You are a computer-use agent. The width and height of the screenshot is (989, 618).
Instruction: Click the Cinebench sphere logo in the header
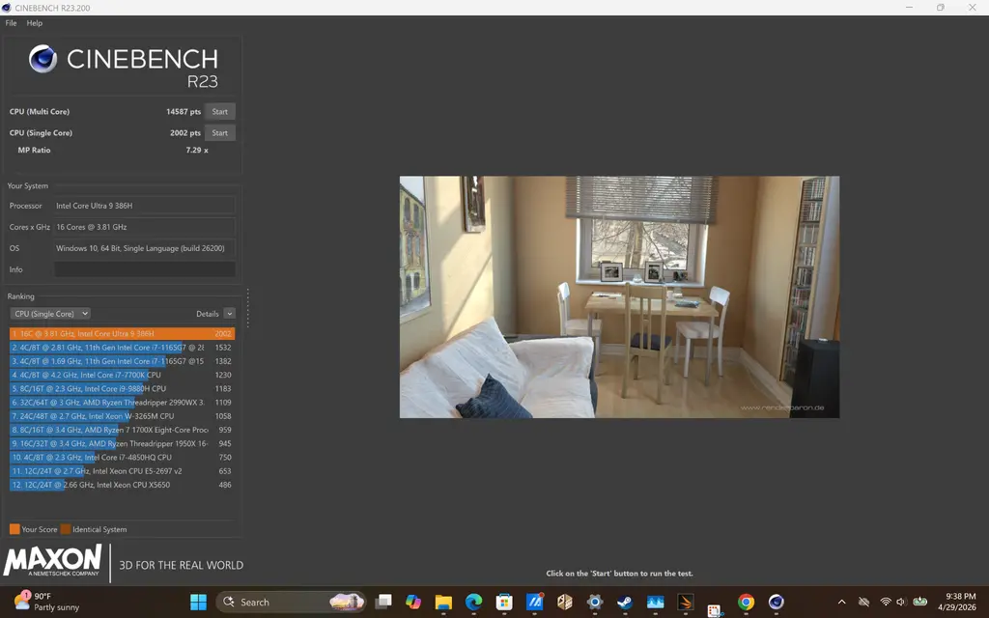pyautogui.click(x=42, y=59)
